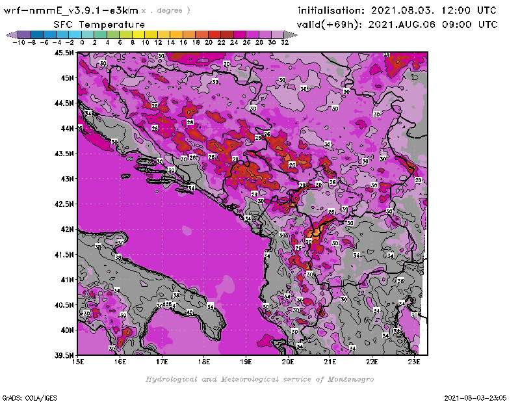Click the 15E longitude axis label

[78, 362]
